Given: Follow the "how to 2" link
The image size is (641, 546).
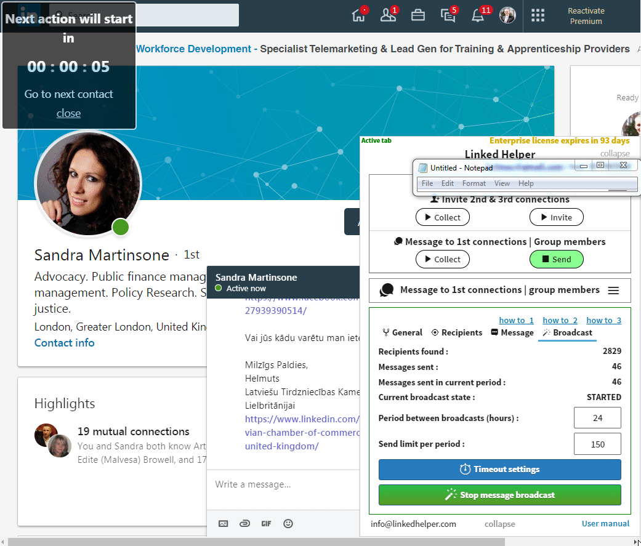Looking at the screenshot, I should coord(560,320).
